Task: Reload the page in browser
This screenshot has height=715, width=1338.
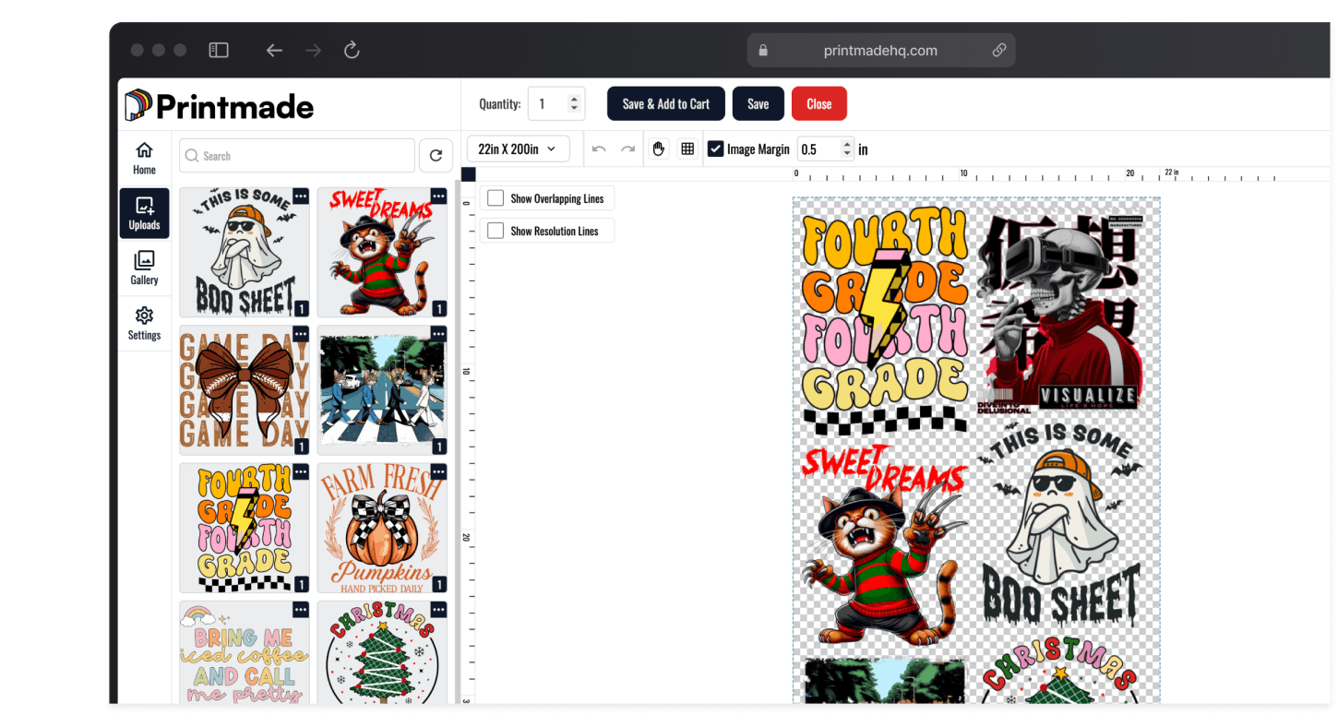Action: [352, 51]
